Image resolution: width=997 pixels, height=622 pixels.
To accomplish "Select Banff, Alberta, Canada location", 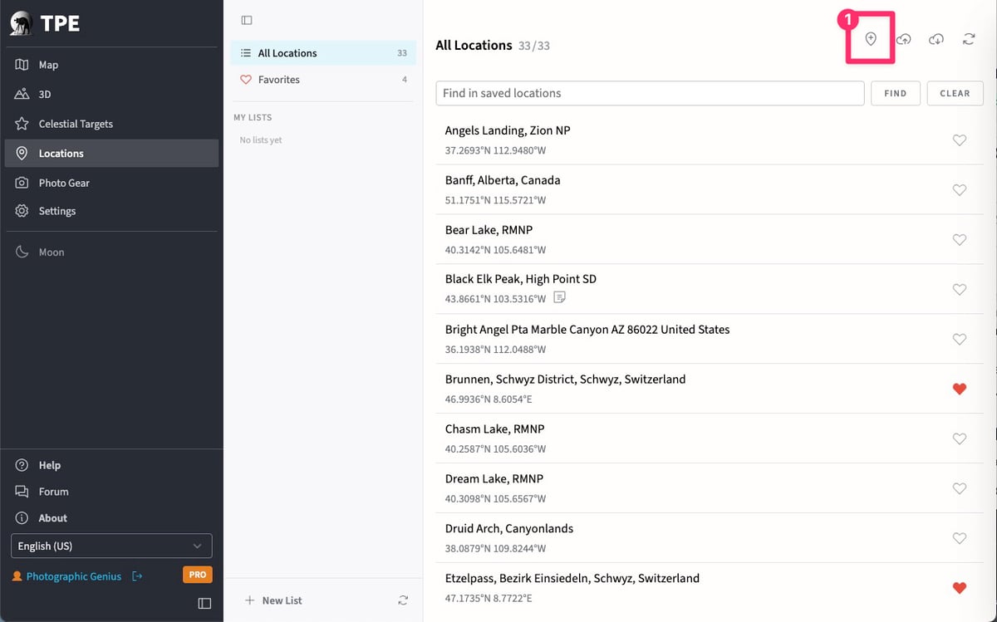I will [710, 190].
